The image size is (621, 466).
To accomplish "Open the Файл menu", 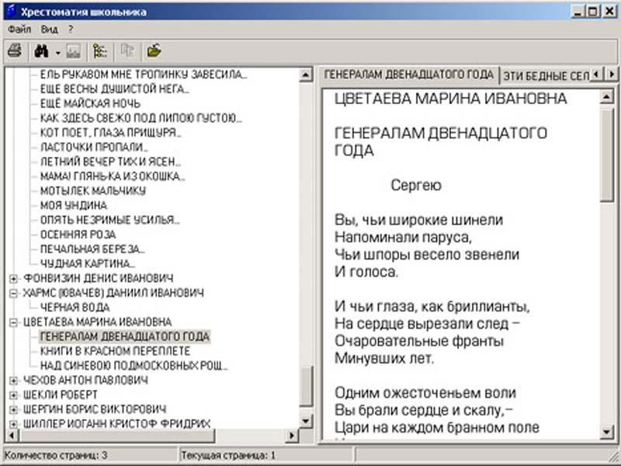I will click(x=20, y=29).
